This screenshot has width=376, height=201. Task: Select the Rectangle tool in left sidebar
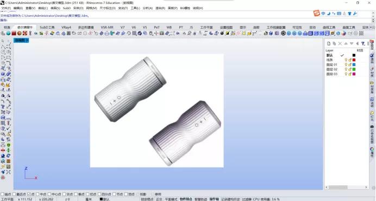coord(8,57)
